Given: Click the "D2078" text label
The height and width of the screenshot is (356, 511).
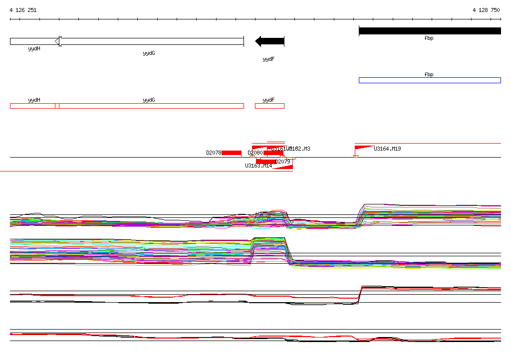Looking at the screenshot, I should click(x=214, y=153).
